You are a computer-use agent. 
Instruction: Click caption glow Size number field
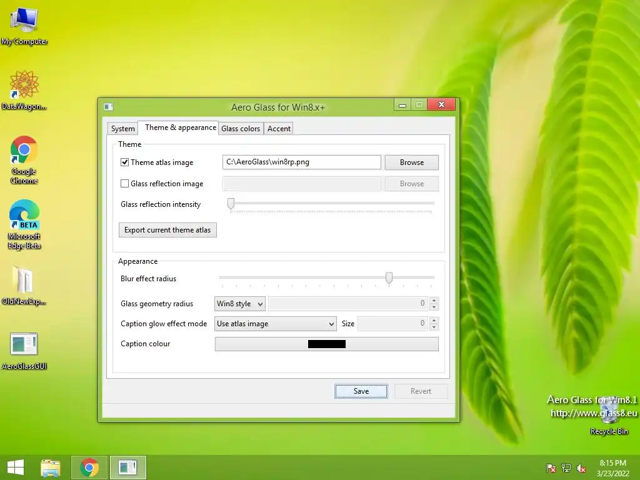click(x=392, y=324)
